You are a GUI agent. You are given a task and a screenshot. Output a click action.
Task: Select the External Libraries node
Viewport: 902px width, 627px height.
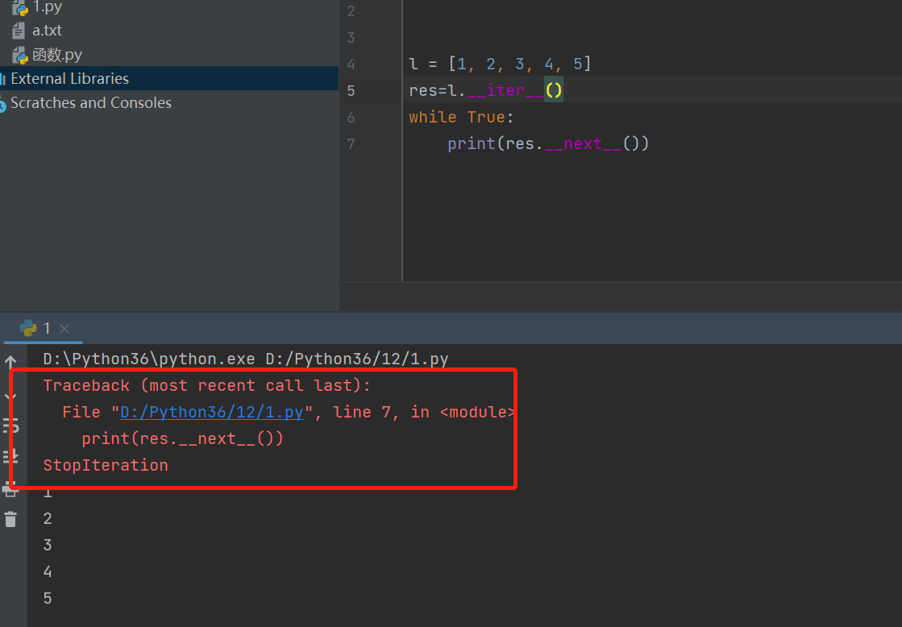pos(169,78)
